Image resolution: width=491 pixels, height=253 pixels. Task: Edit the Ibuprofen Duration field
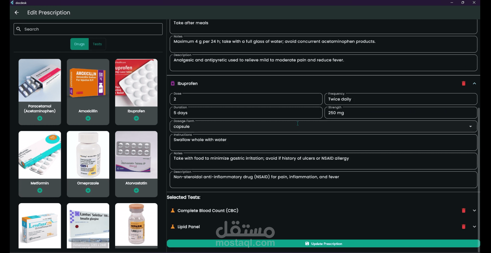click(246, 113)
